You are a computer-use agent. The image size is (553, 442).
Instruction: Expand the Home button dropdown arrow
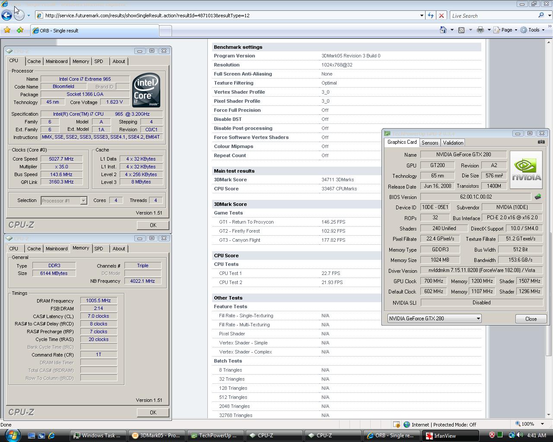coord(452,30)
